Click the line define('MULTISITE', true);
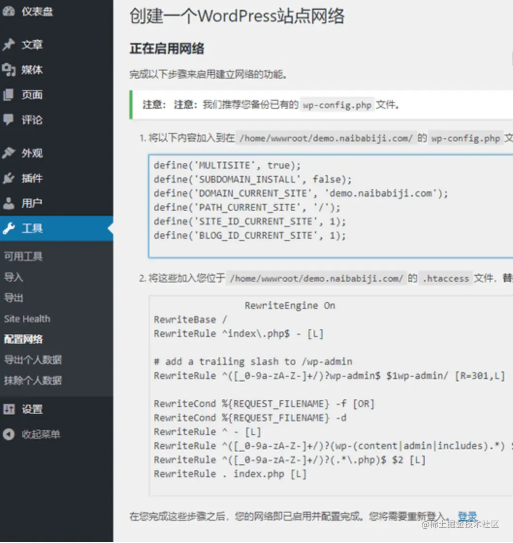This screenshot has height=543, width=513. point(227,165)
